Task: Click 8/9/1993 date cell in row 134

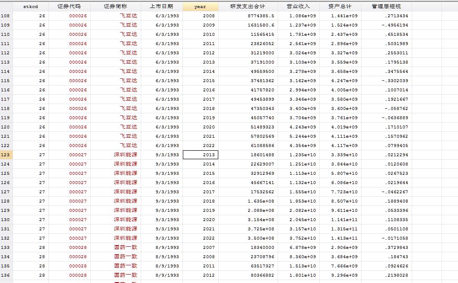Action: tap(162, 257)
